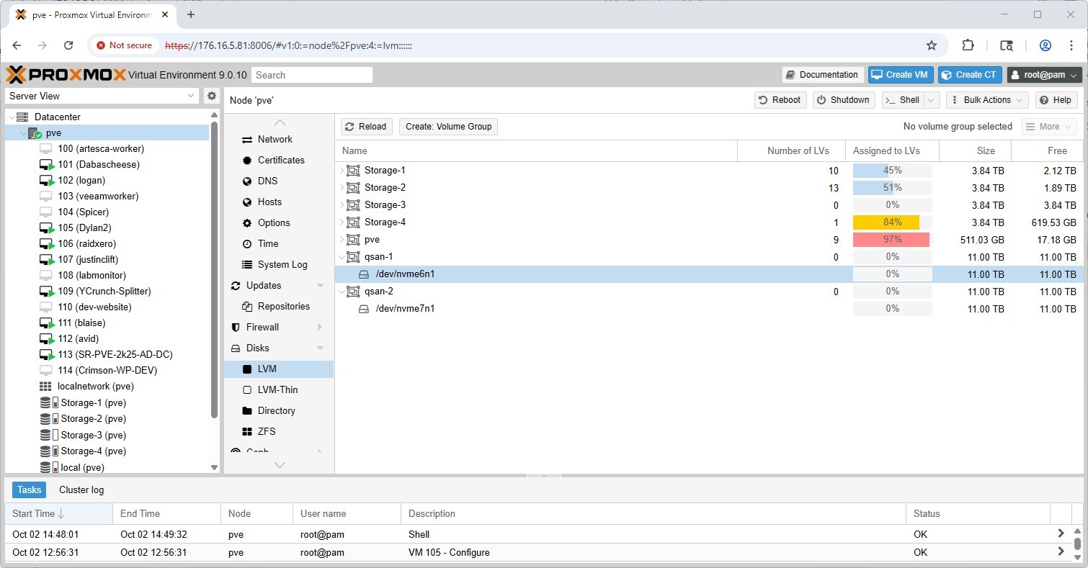Bookmark this page with the star icon

click(x=931, y=45)
